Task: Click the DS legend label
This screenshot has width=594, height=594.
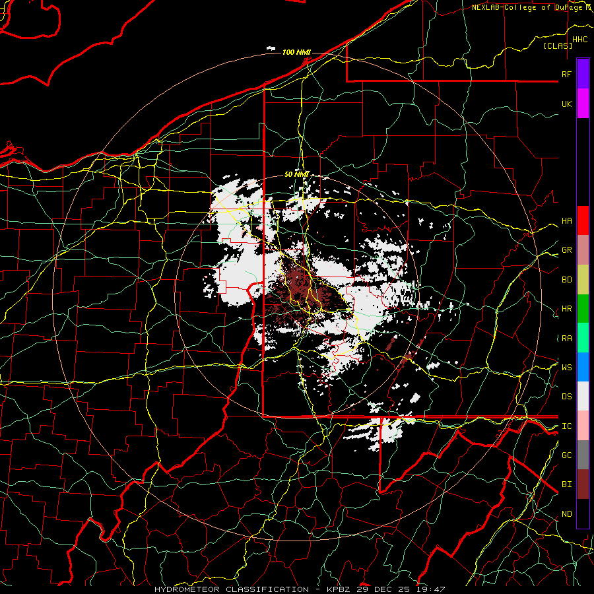Action: 566,397
